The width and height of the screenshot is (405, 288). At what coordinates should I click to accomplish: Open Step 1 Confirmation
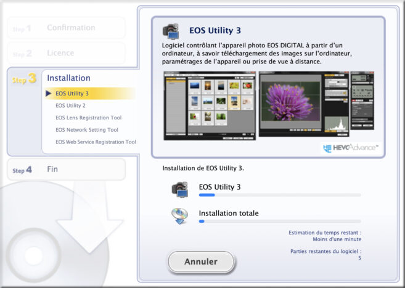(67, 28)
